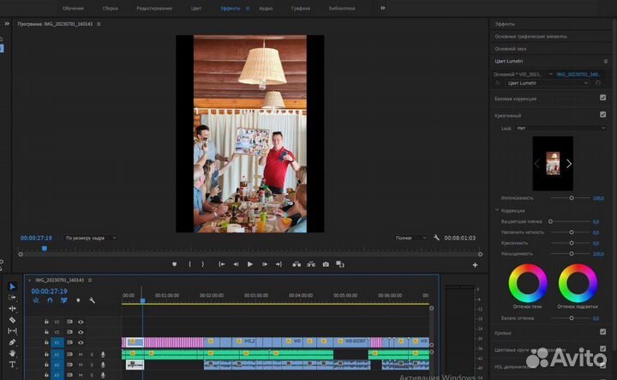This screenshot has height=380, width=617.
Task: Select the Pen tool
Action: pos(12,342)
